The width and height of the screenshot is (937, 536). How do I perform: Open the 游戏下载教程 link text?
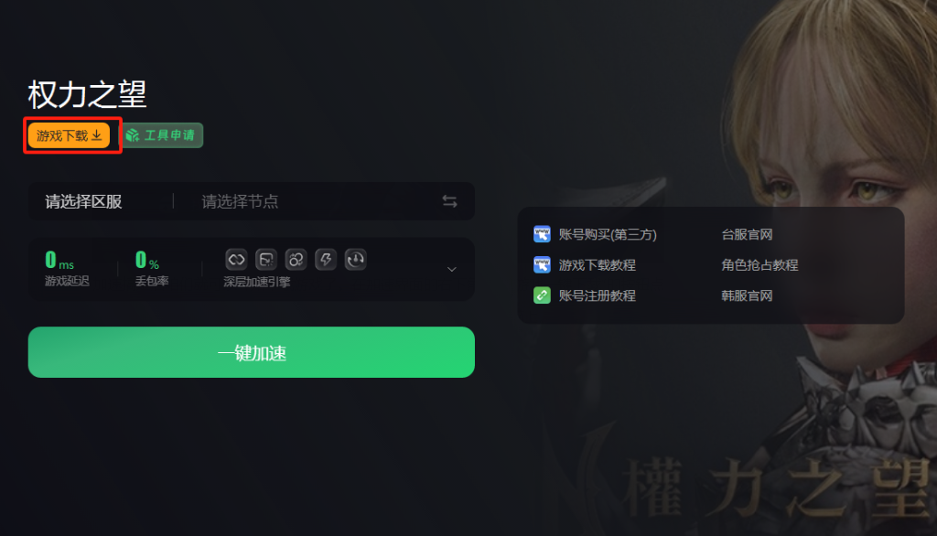coord(597,264)
